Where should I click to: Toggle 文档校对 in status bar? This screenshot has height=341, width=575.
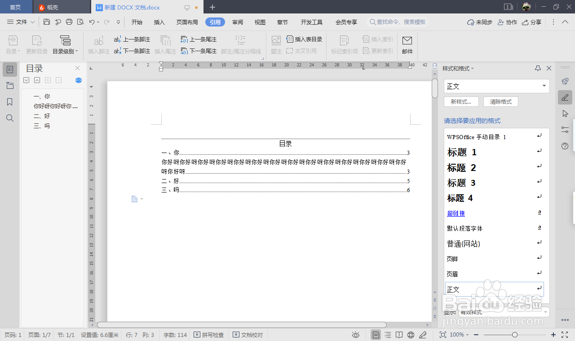coord(248,335)
